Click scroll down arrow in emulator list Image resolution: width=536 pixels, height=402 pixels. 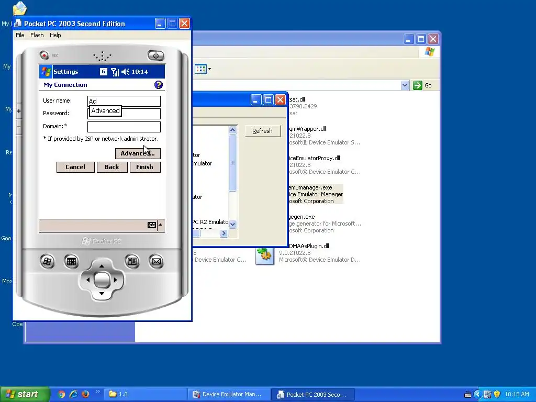(x=233, y=224)
